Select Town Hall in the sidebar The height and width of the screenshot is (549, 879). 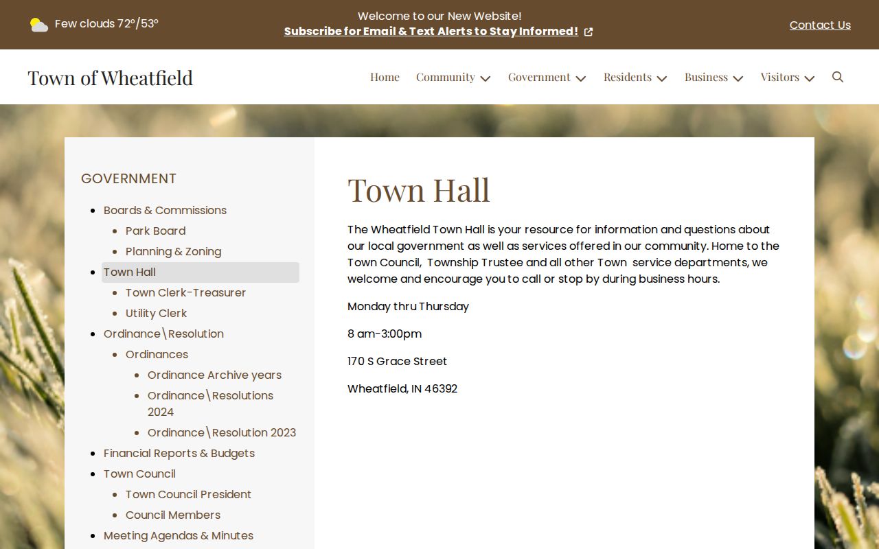[x=201, y=272]
